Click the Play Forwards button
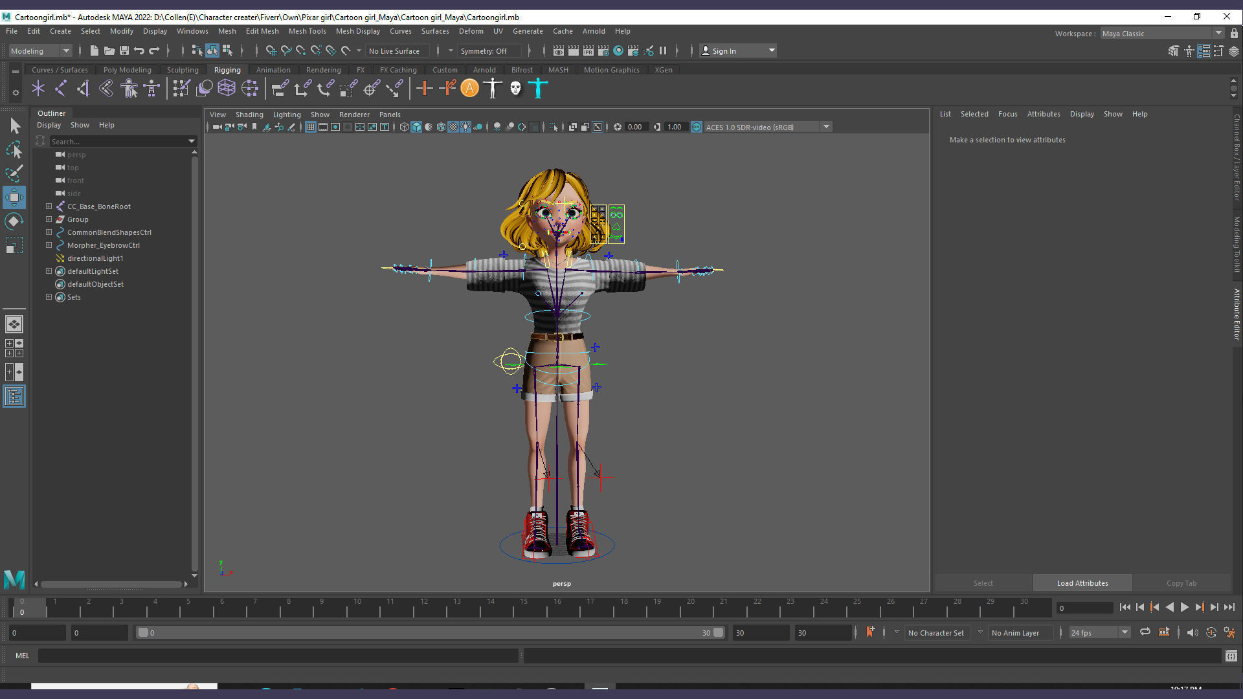 (x=1184, y=607)
